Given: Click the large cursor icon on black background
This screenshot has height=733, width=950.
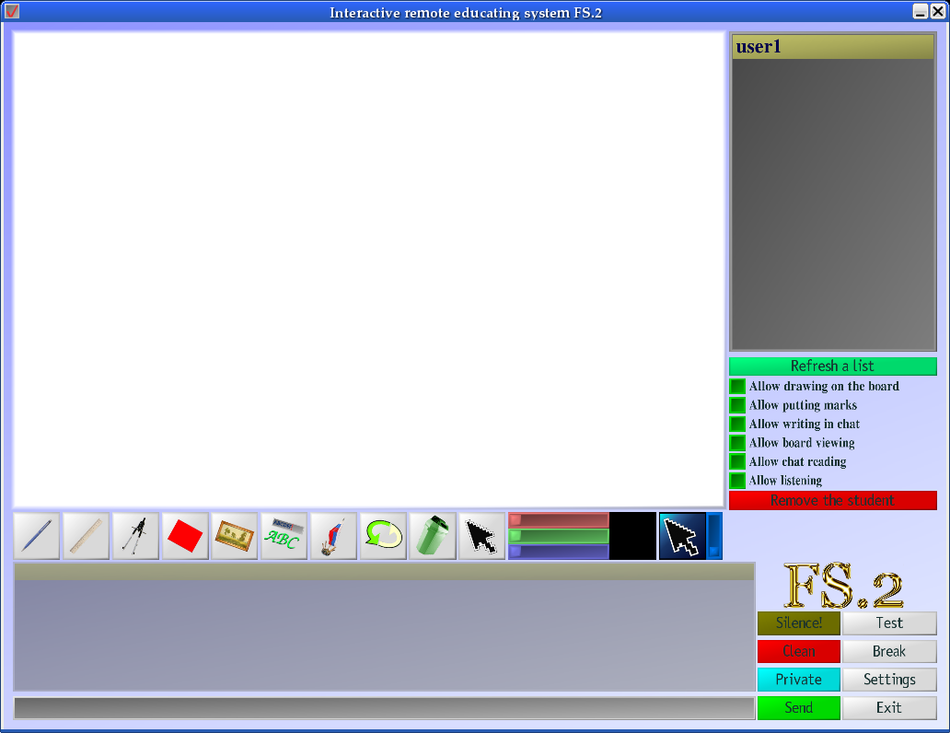Looking at the screenshot, I should tap(682, 536).
